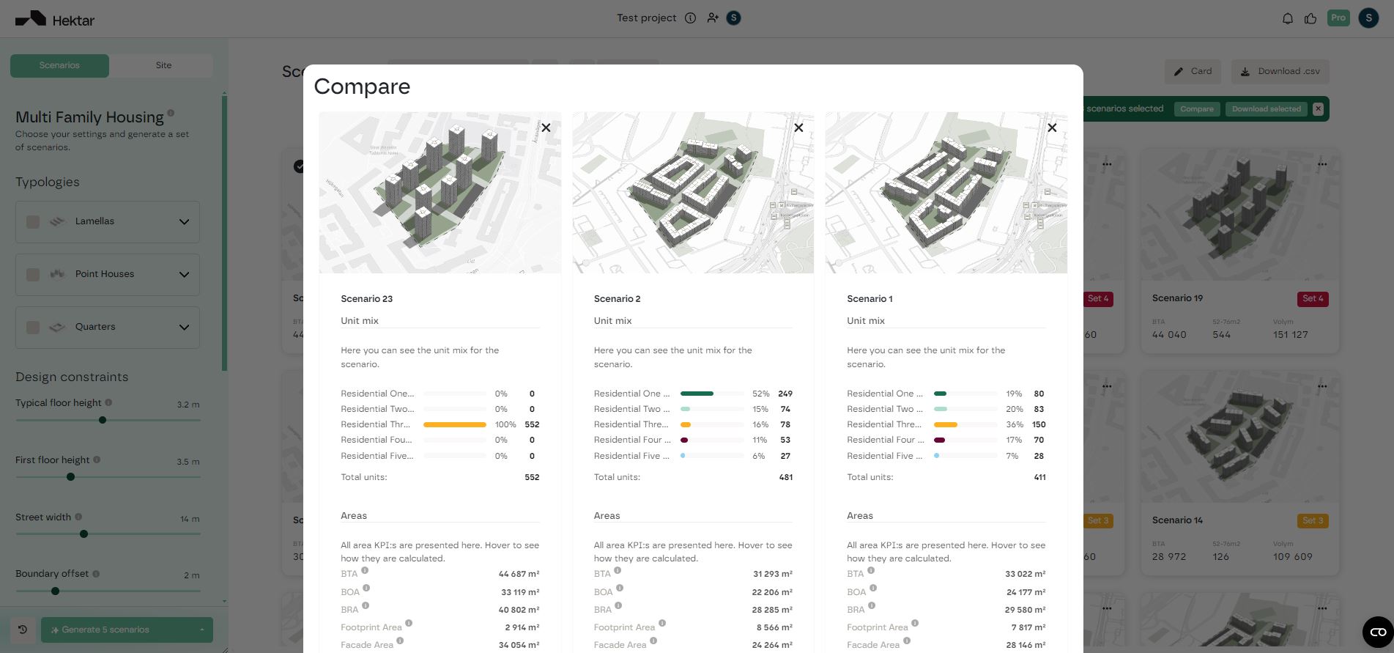The width and height of the screenshot is (1394, 653).
Task: Click the notifications bell icon
Action: 1287,18
